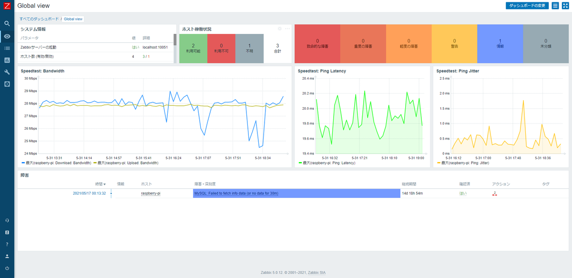Viewport: 572px width, 278px height.
Task: Open the raspberry-pi host link in problems
Action: click(151, 193)
